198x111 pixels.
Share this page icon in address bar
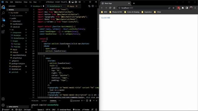tap(169, 8)
